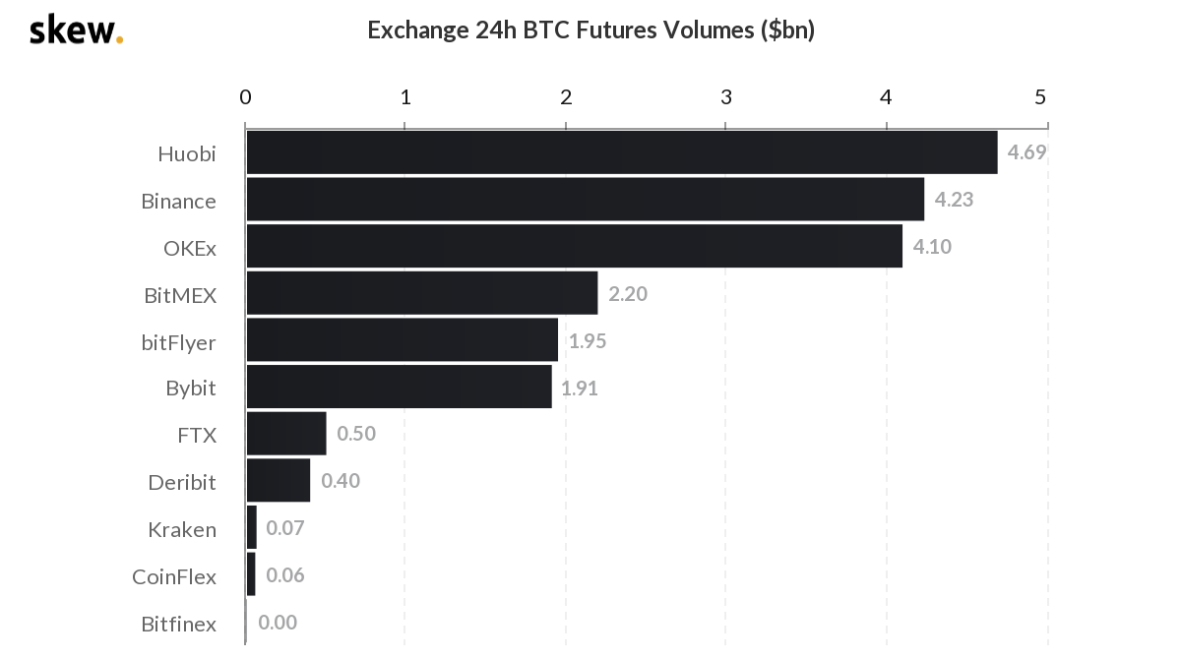1181x659 pixels.
Task: Click the OKEx bar
Action: tap(574, 246)
